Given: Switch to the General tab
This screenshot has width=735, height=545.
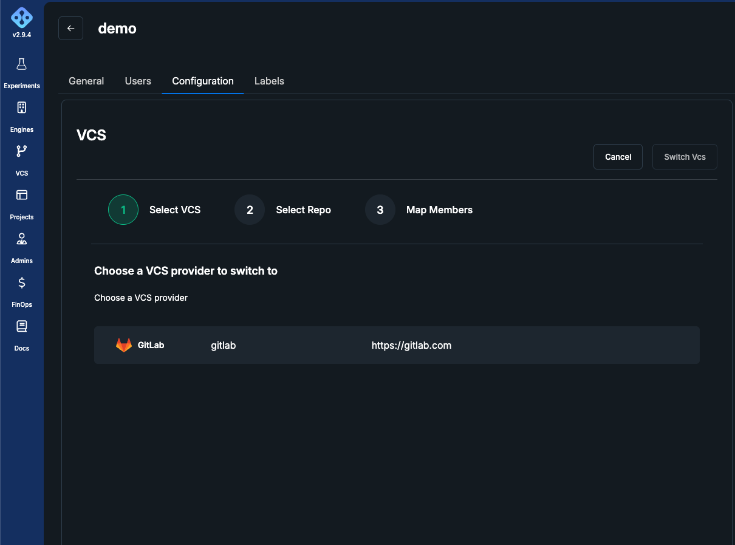Looking at the screenshot, I should pos(86,81).
